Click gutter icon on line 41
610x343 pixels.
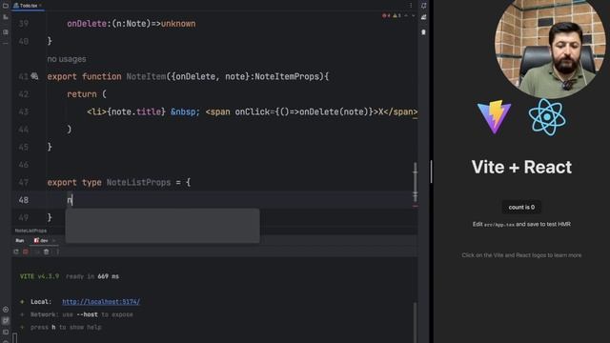coord(34,76)
